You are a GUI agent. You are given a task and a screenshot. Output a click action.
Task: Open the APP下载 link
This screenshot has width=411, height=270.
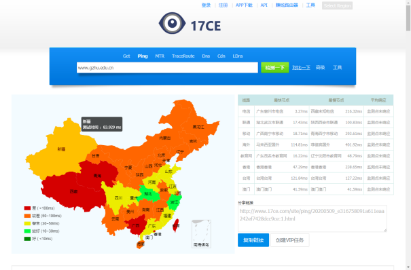(x=244, y=5)
